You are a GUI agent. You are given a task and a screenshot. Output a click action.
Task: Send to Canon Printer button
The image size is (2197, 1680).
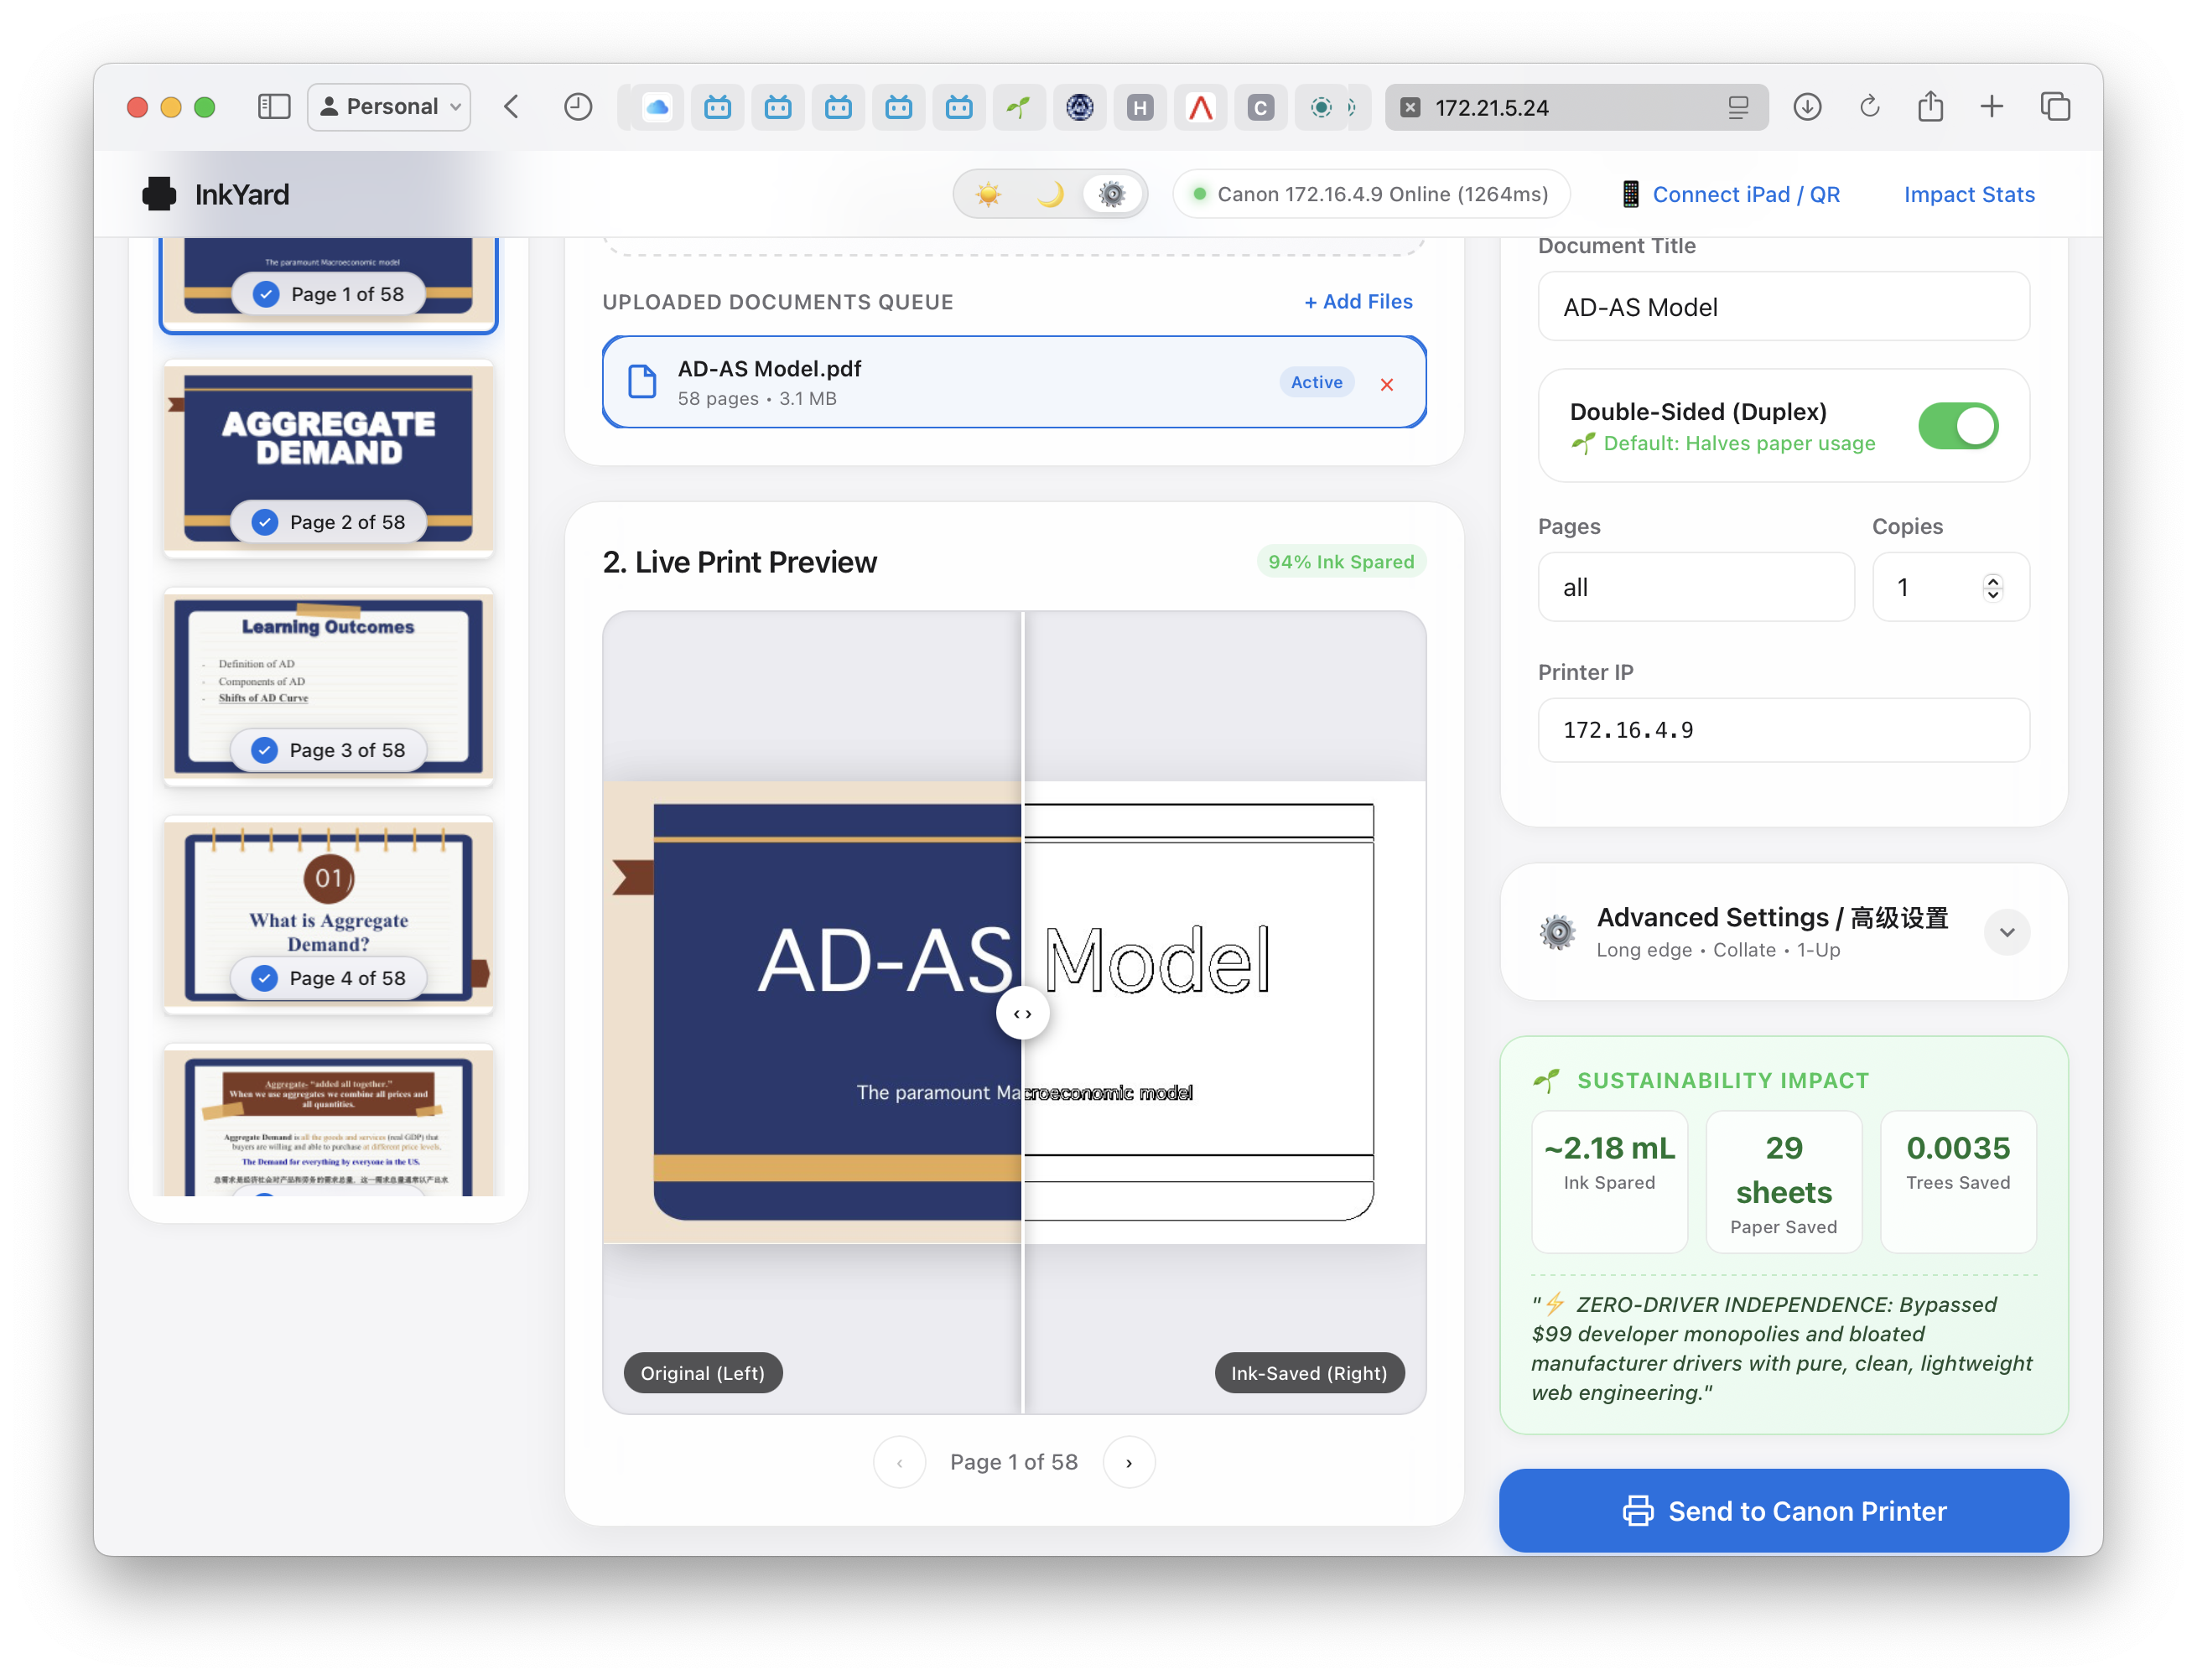click(1783, 1511)
